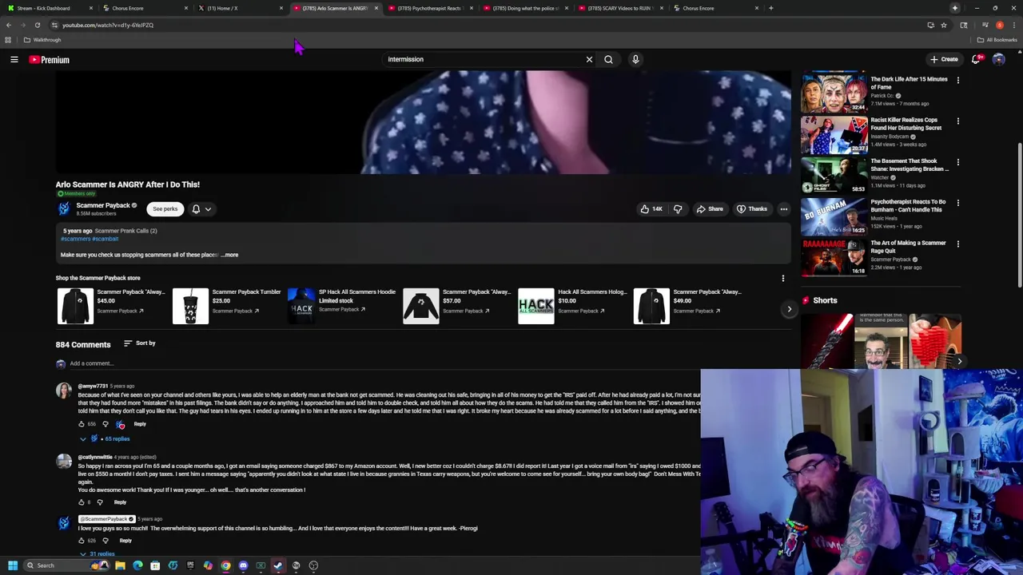The height and width of the screenshot is (575, 1023).
Task: Switch to Doing what the police tab
Action: [525, 8]
